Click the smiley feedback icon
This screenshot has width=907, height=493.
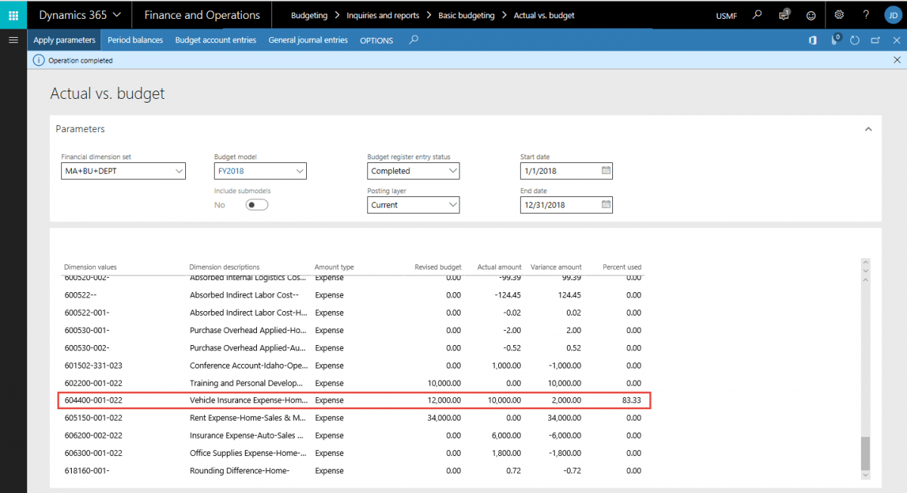pyautogui.click(x=811, y=14)
